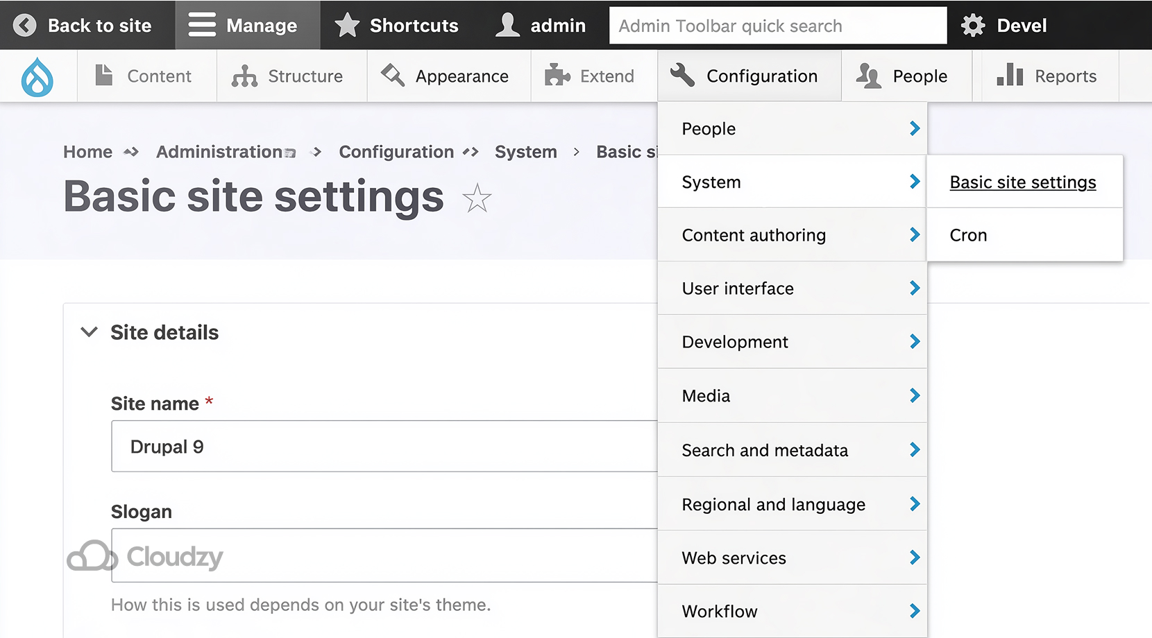The width and height of the screenshot is (1152, 638).
Task: Collapse the Site details section
Action: [89, 332]
